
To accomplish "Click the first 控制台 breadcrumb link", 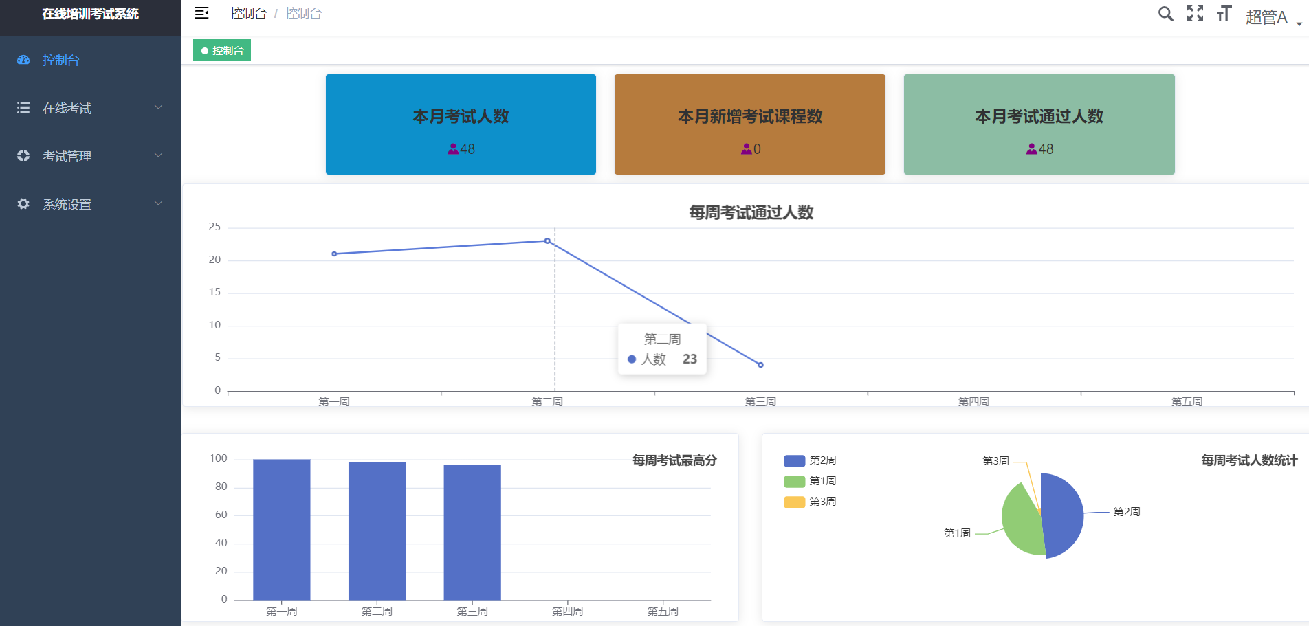I will click(x=248, y=14).
